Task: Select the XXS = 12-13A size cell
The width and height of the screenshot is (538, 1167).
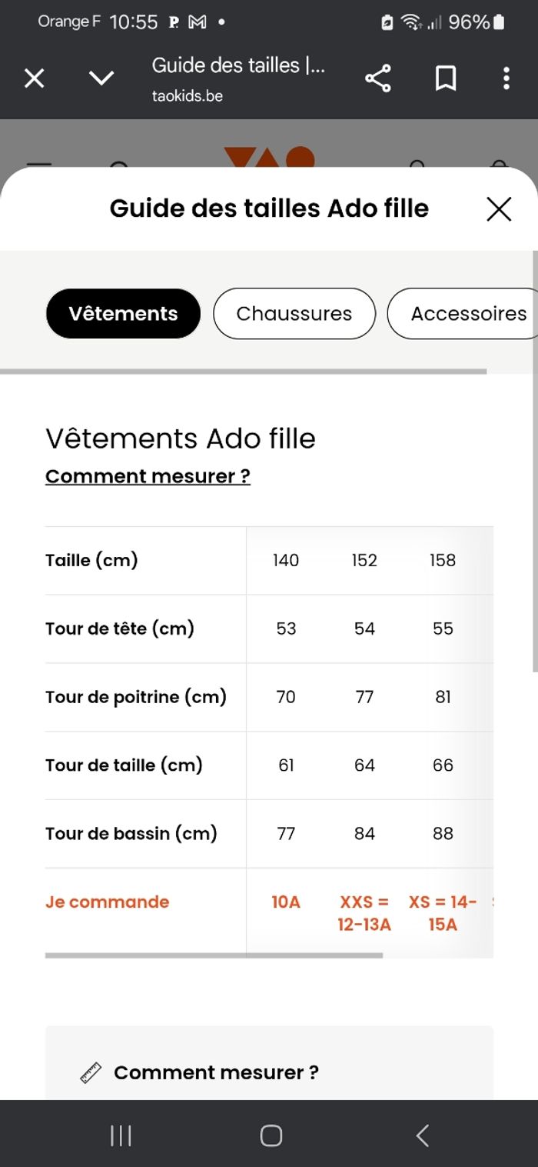Action: click(x=364, y=912)
